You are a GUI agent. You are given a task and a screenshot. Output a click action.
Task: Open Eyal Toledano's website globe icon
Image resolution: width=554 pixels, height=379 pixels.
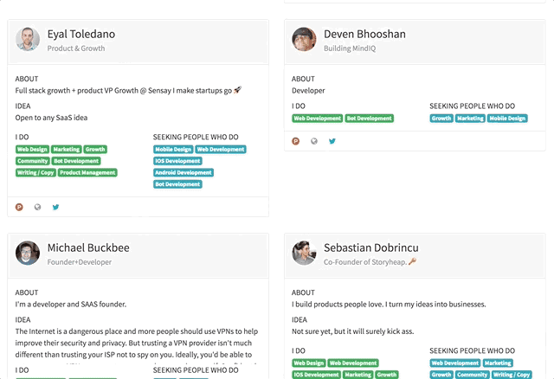click(37, 207)
